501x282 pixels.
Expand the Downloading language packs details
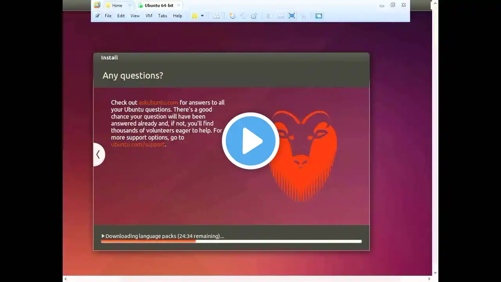click(103, 236)
